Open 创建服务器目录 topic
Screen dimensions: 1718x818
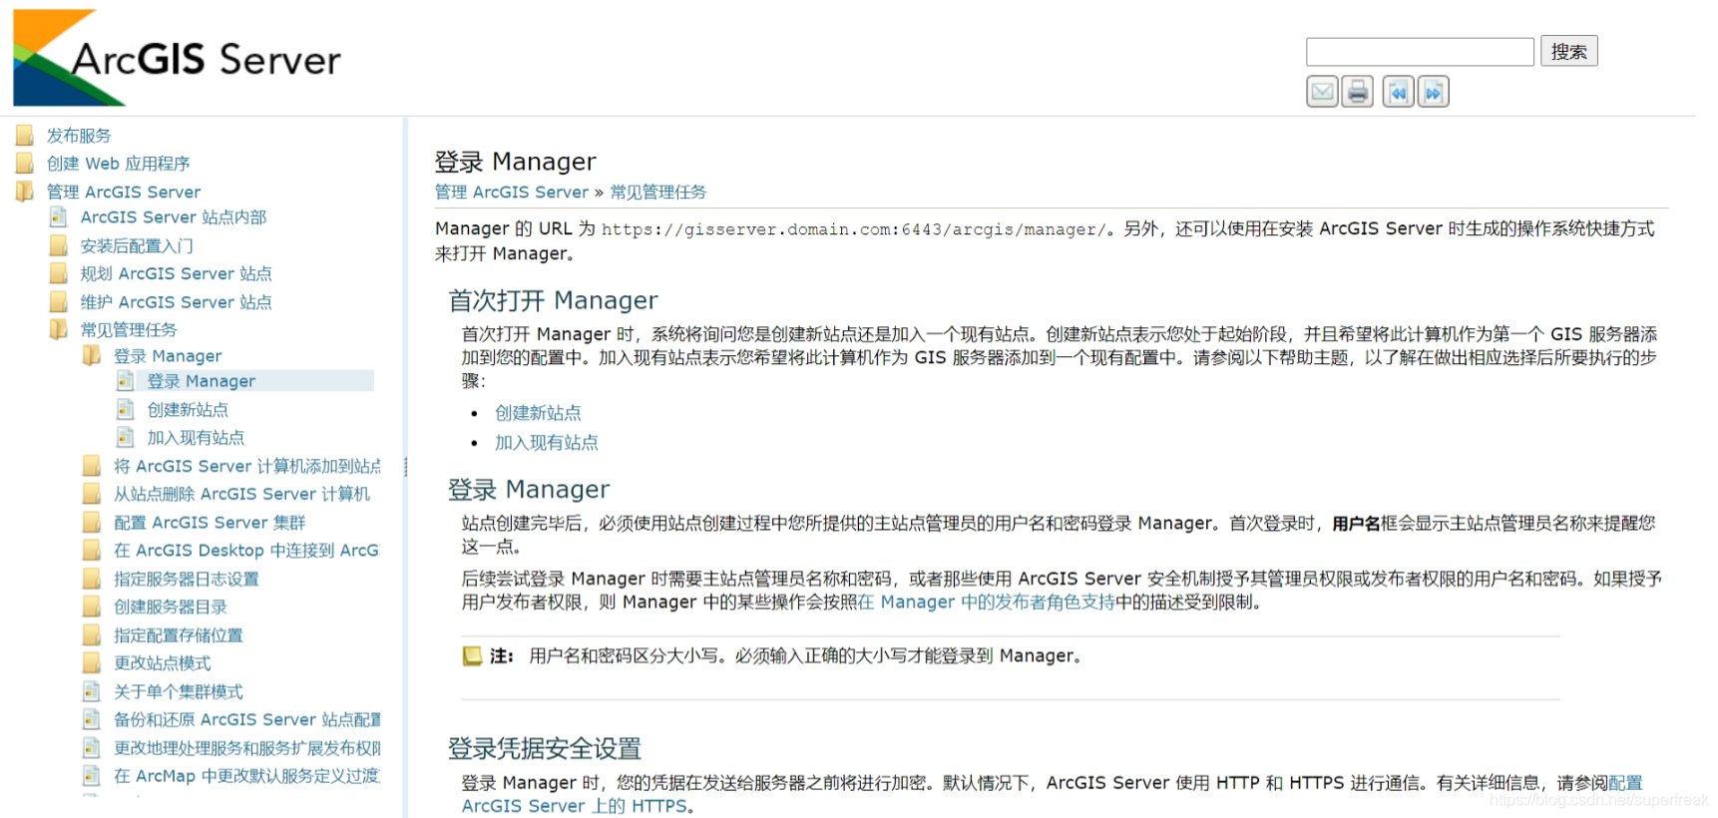(171, 608)
